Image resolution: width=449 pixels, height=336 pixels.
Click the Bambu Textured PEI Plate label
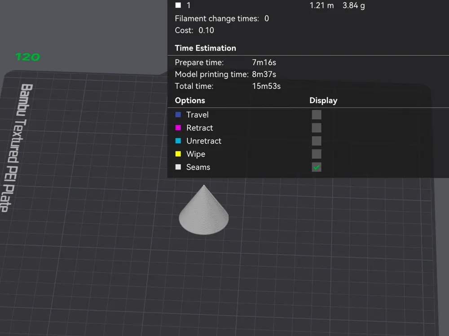(x=17, y=148)
